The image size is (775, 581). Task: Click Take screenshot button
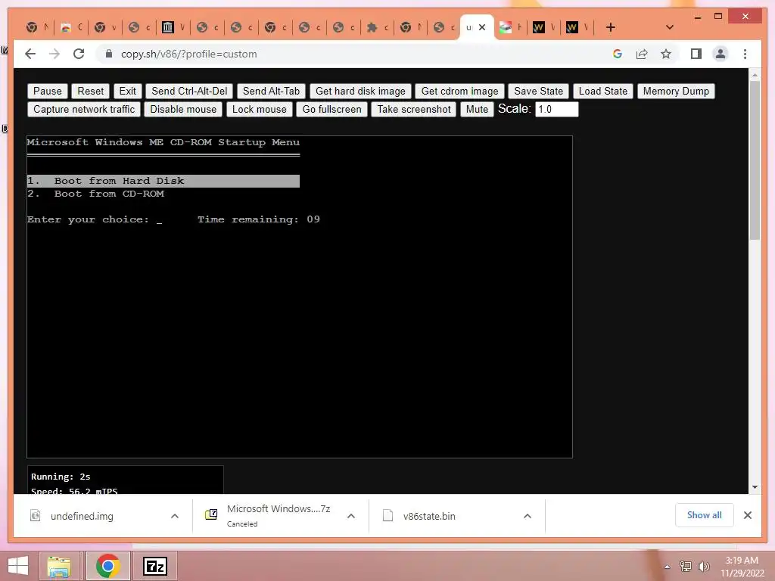(x=414, y=109)
